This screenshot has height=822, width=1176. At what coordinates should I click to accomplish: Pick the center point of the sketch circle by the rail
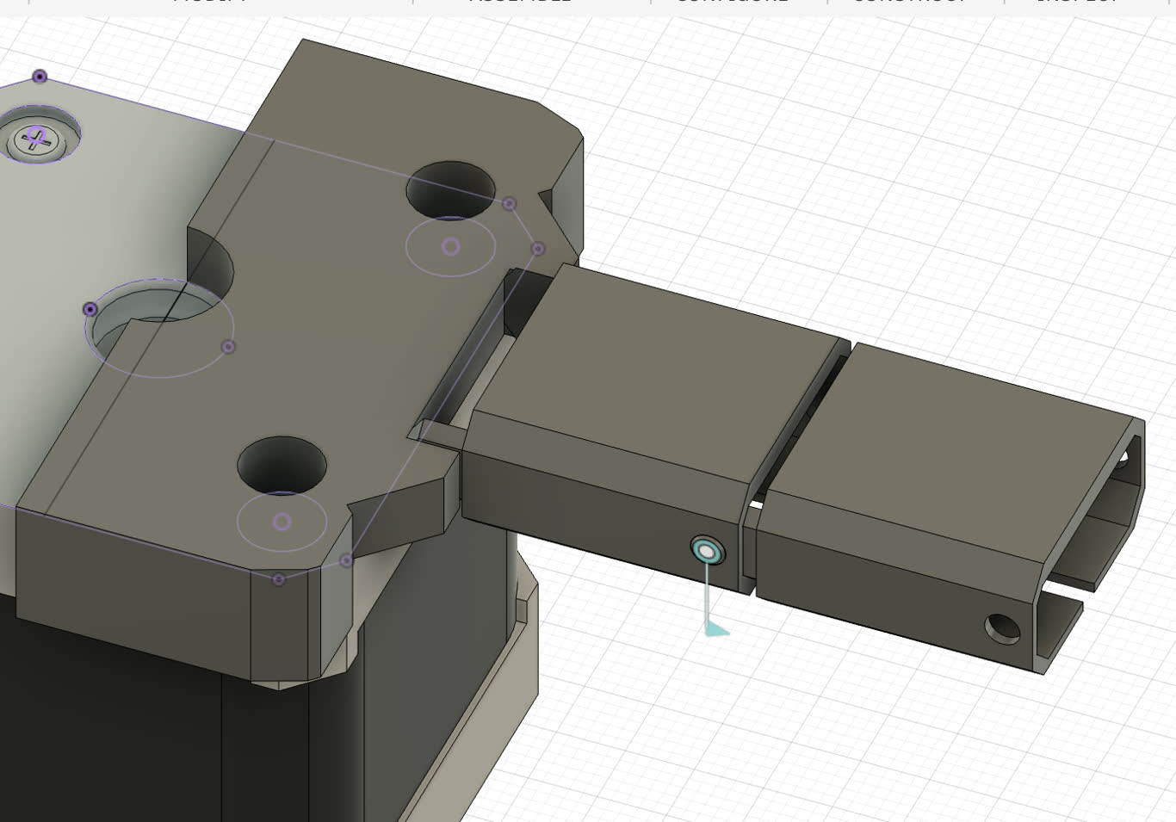tap(450, 247)
